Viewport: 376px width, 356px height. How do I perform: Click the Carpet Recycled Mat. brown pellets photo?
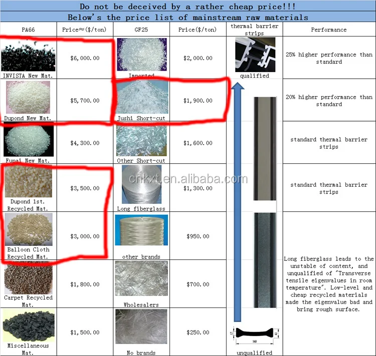pyautogui.click(x=29, y=278)
